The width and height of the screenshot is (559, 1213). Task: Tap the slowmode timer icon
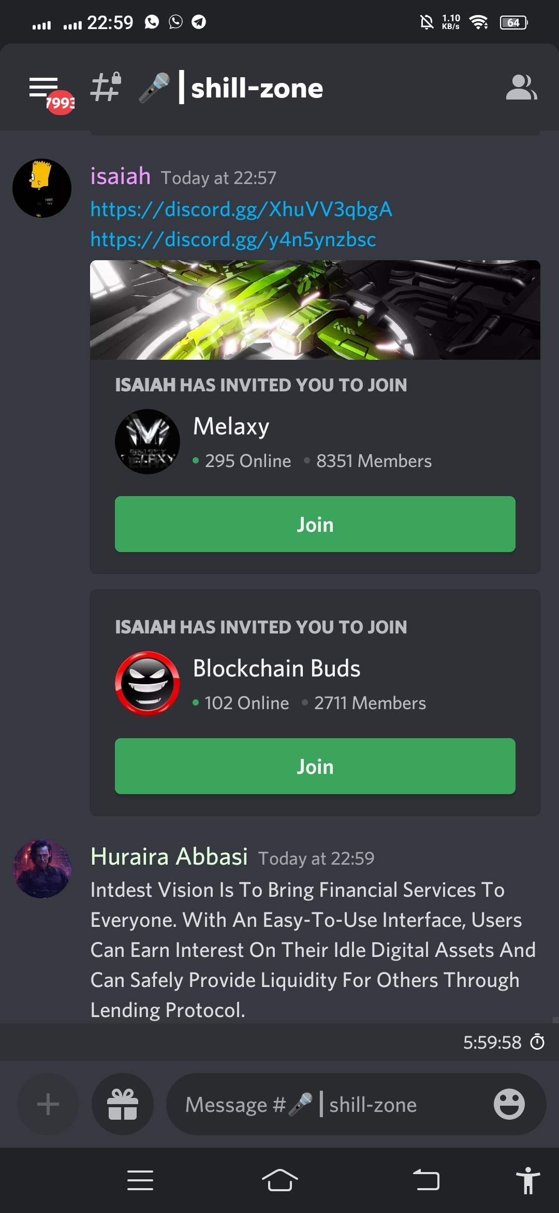[538, 1041]
